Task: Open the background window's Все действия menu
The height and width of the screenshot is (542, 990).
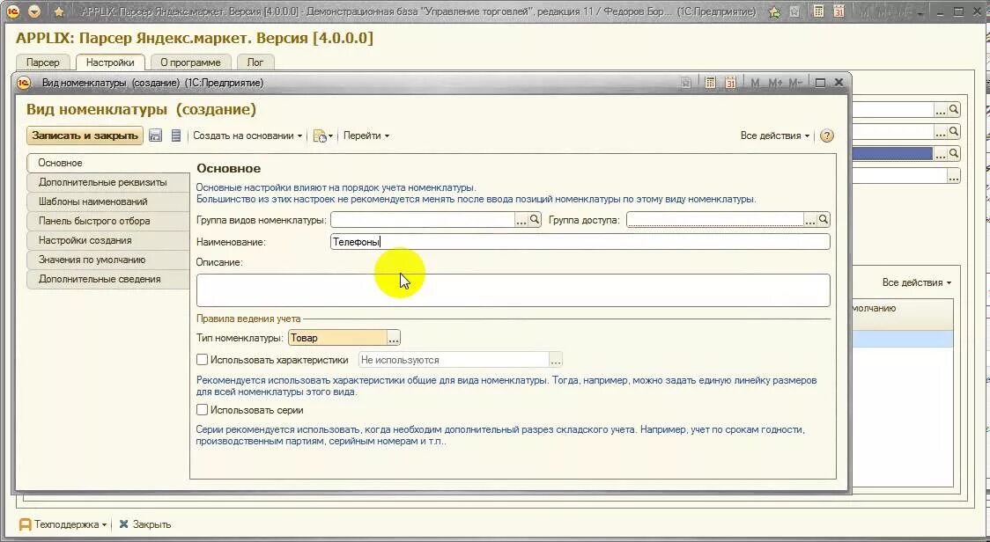Action: pyautogui.click(x=916, y=282)
